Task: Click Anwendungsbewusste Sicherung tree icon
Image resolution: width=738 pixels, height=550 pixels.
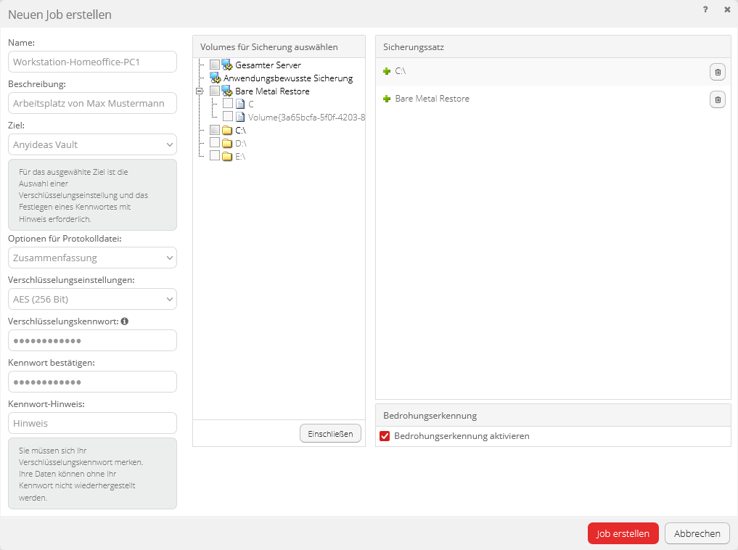Action: [x=215, y=78]
